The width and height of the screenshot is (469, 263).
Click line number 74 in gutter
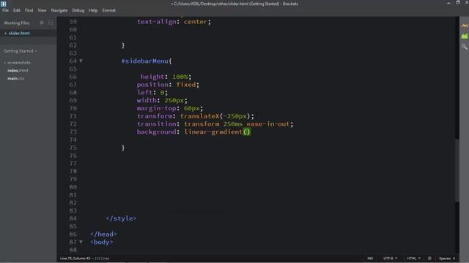coord(73,140)
